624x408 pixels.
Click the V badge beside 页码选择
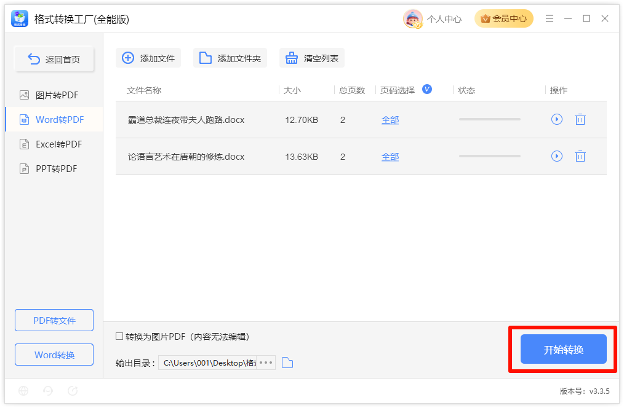point(427,89)
